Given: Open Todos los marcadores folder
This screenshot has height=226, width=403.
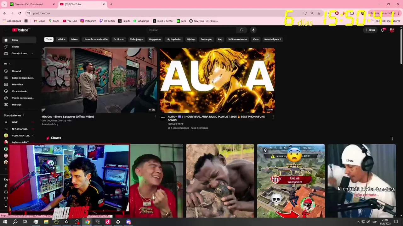Looking at the screenshot, I should [x=385, y=21].
